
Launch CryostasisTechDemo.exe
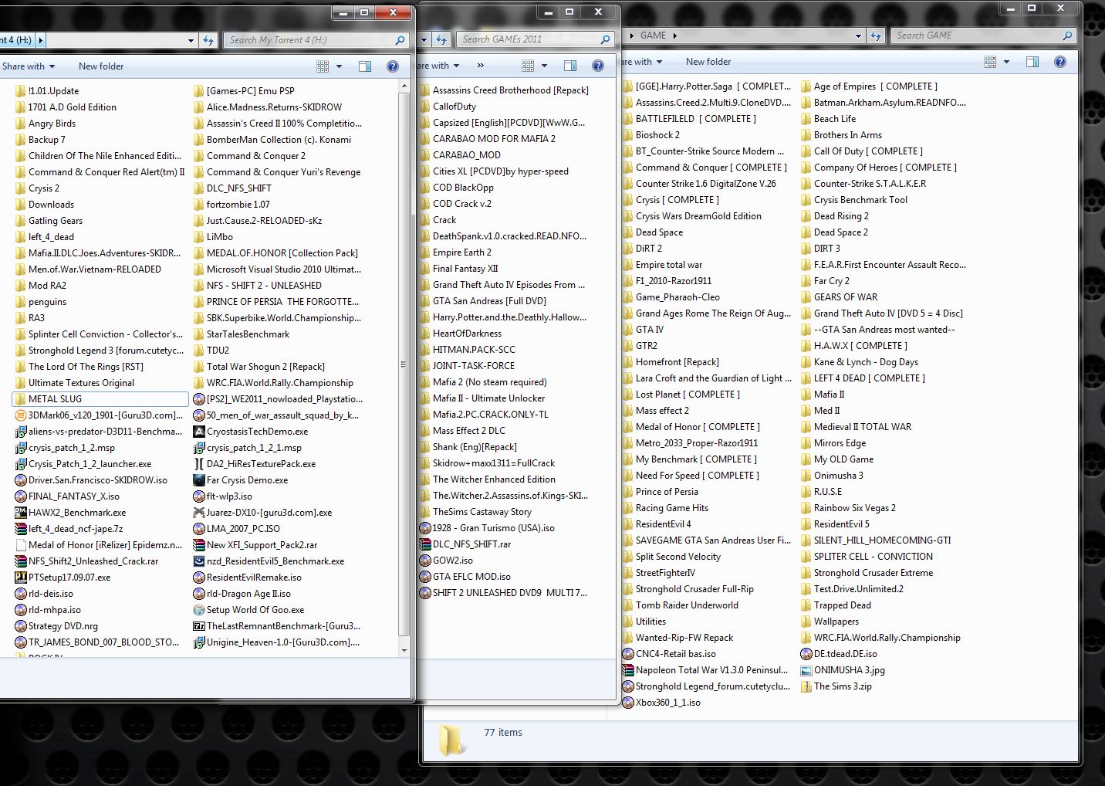pyautogui.click(x=250, y=432)
